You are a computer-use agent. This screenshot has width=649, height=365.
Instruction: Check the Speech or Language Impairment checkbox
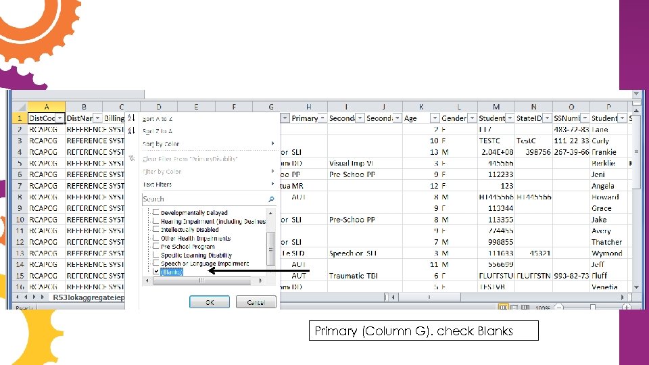click(155, 263)
